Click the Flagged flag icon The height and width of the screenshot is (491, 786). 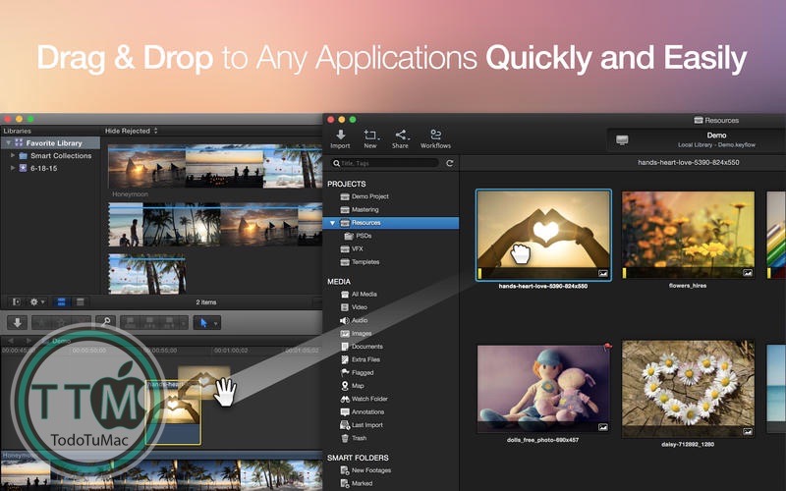click(345, 372)
